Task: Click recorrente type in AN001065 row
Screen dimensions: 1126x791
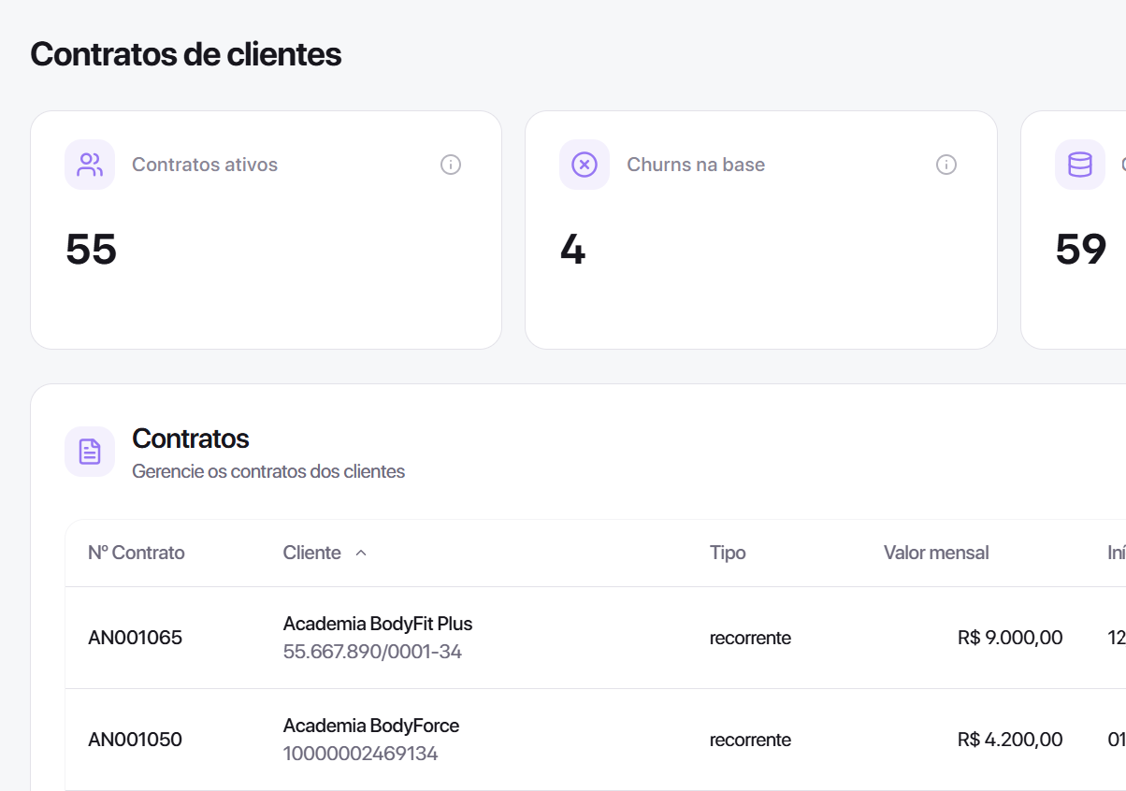Action: tap(750, 638)
